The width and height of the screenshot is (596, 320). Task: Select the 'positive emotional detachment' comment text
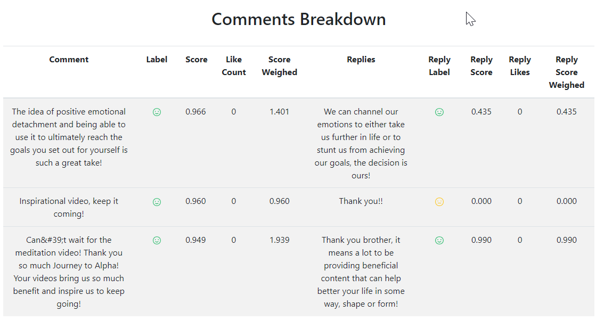coord(69,137)
